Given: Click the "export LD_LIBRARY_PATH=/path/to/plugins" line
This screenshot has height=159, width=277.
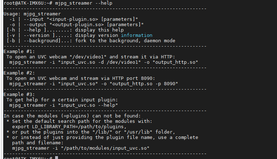Looking at the screenshot, I should click(x=69, y=126).
